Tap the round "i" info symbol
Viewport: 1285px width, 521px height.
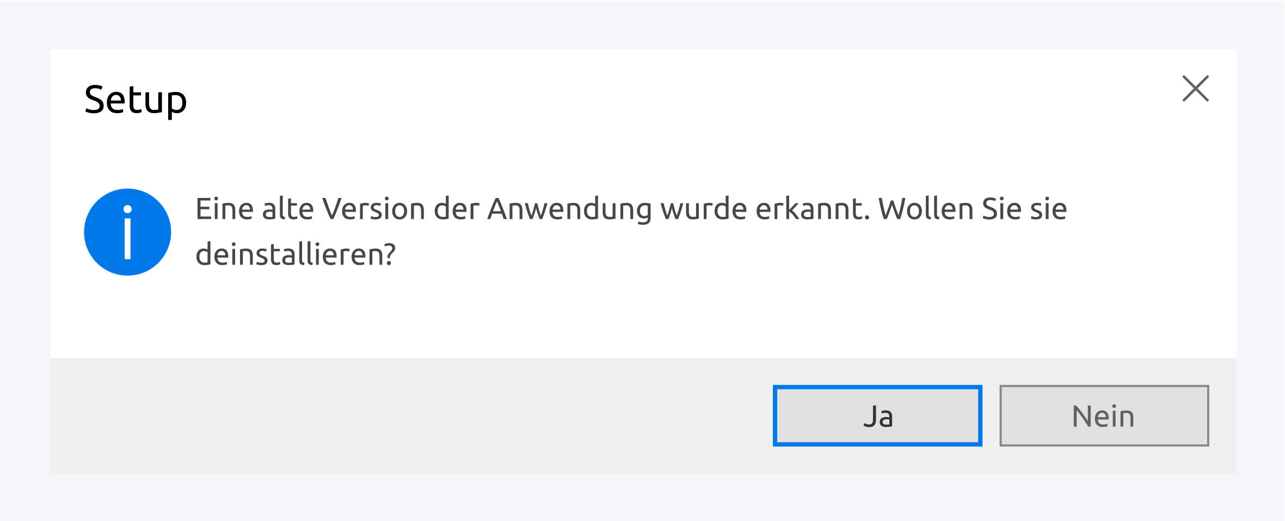127,232
